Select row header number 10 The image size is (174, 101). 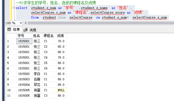(11, 90)
